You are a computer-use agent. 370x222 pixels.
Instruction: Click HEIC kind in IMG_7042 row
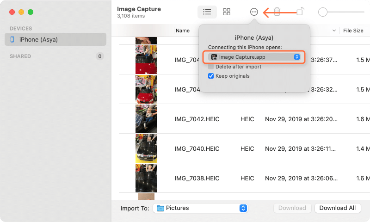(247, 119)
